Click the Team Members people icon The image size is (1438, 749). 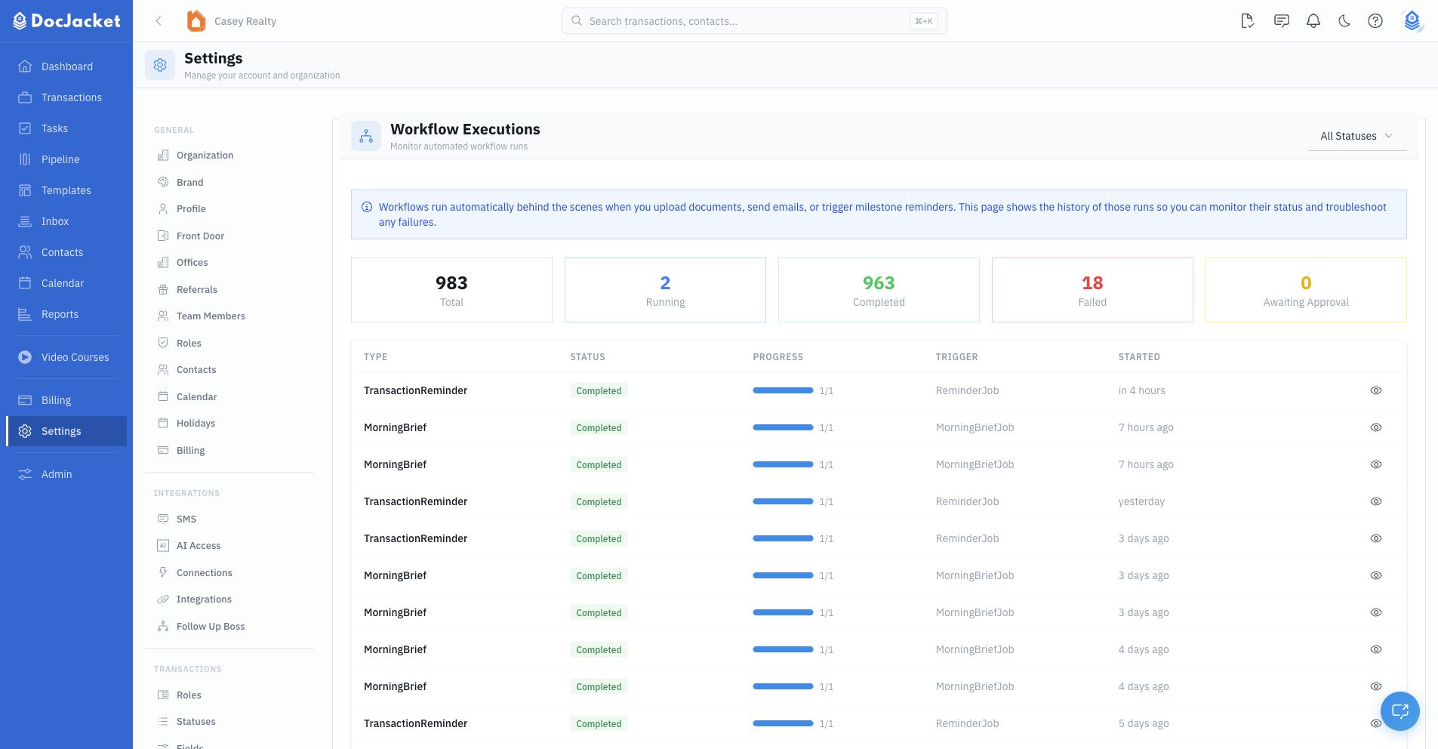tap(163, 316)
